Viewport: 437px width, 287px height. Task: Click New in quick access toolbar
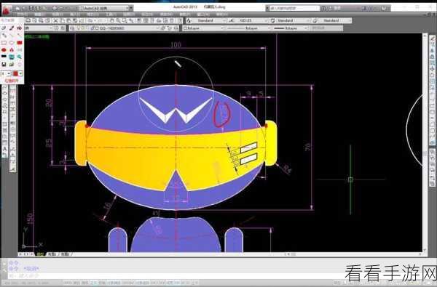(17, 8)
